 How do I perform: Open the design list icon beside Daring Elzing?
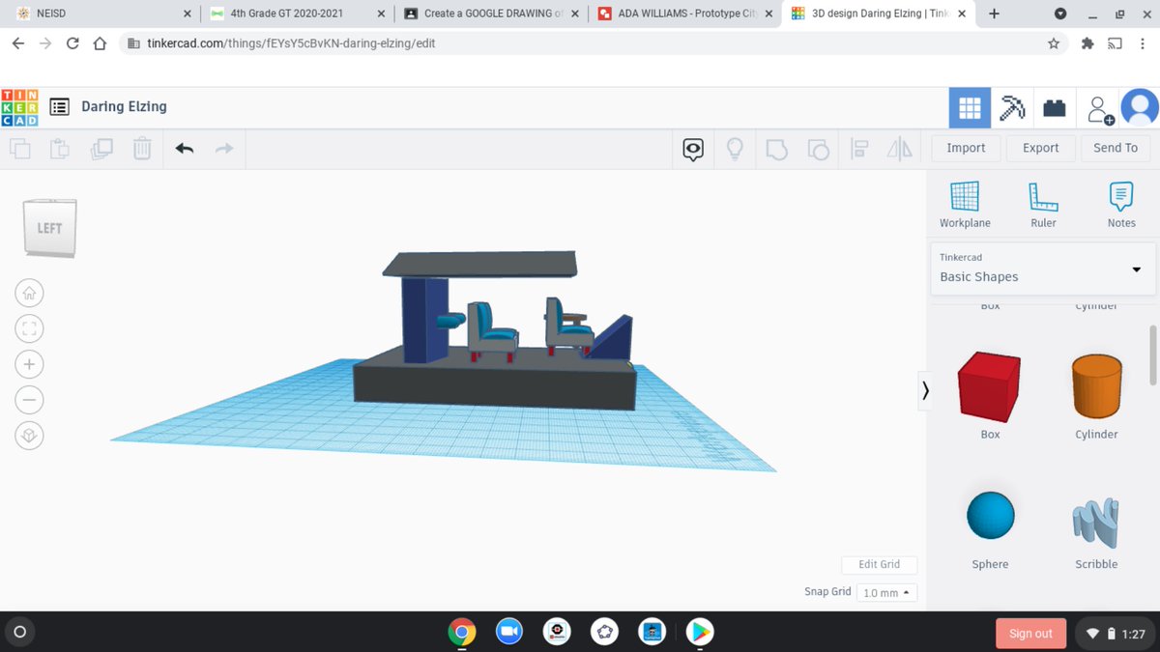pos(60,107)
